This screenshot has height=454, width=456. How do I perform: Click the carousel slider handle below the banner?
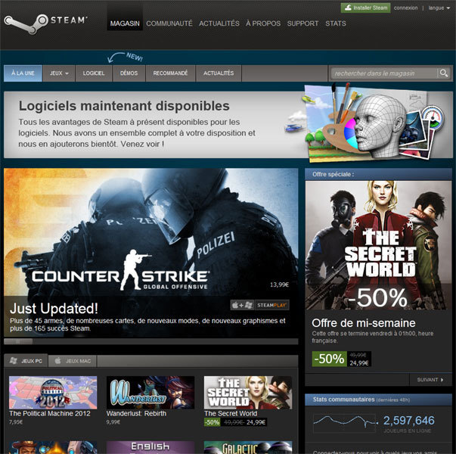(x=18, y=341)
